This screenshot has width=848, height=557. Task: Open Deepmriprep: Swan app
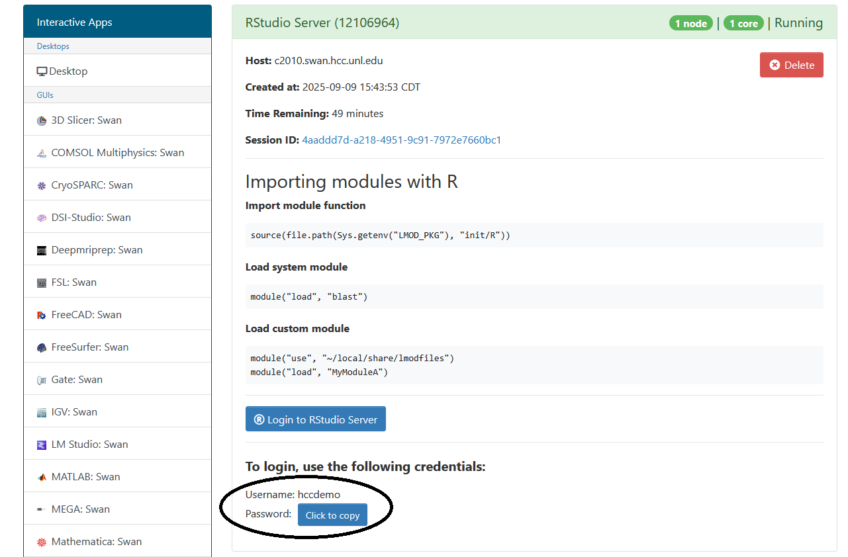(97, 250)
